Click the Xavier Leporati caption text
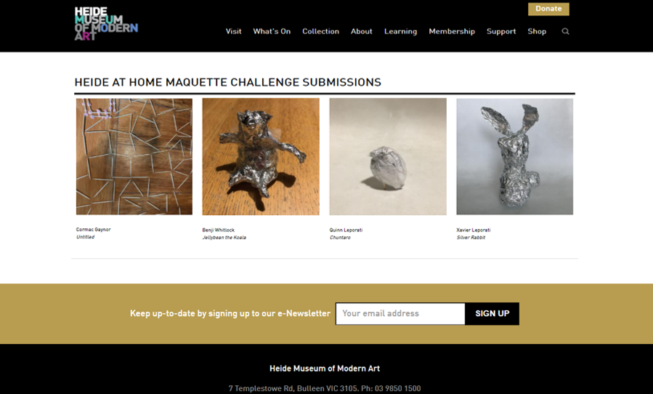Screen dimensions: 653x394 coord(474,230)
